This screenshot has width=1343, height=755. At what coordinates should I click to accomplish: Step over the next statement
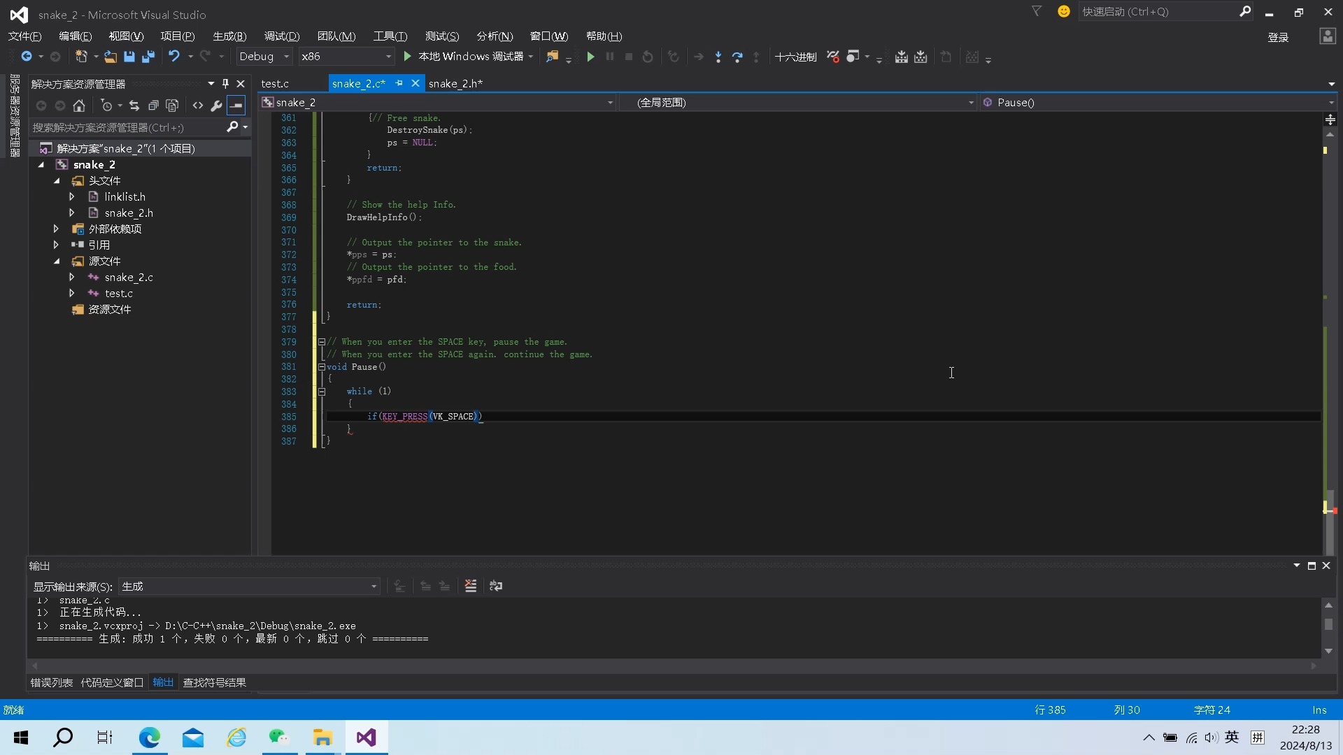[x=737, y=57]
